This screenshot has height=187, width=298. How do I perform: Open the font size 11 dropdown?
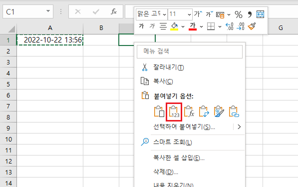(x=189, y=14)
